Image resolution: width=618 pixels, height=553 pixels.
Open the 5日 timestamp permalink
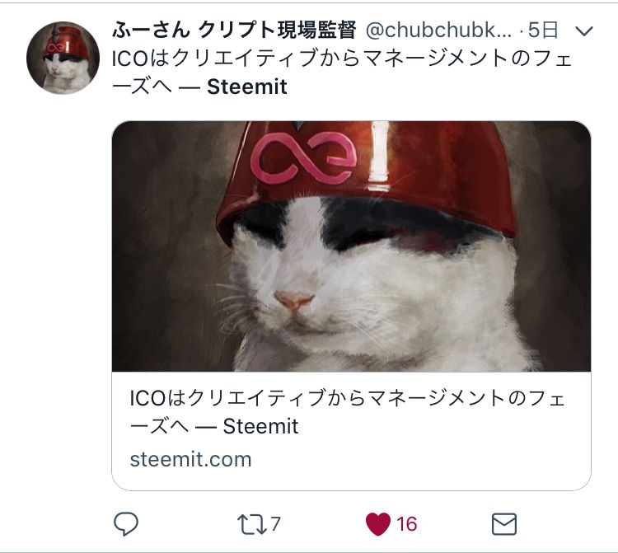(x=543, y=30)
